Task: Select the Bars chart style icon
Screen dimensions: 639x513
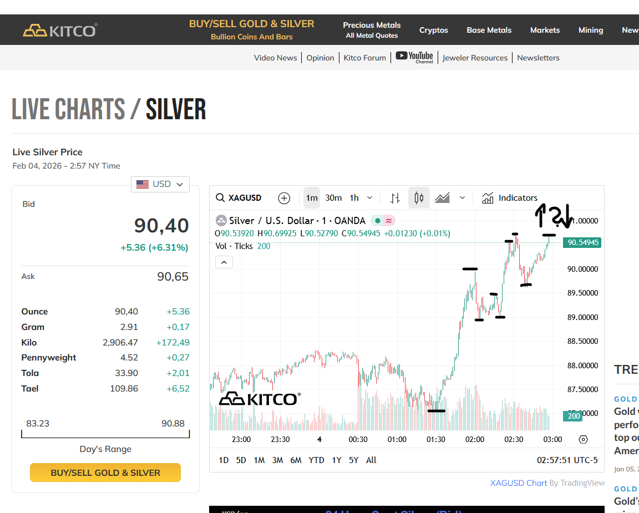Action: tap(395, 198)
